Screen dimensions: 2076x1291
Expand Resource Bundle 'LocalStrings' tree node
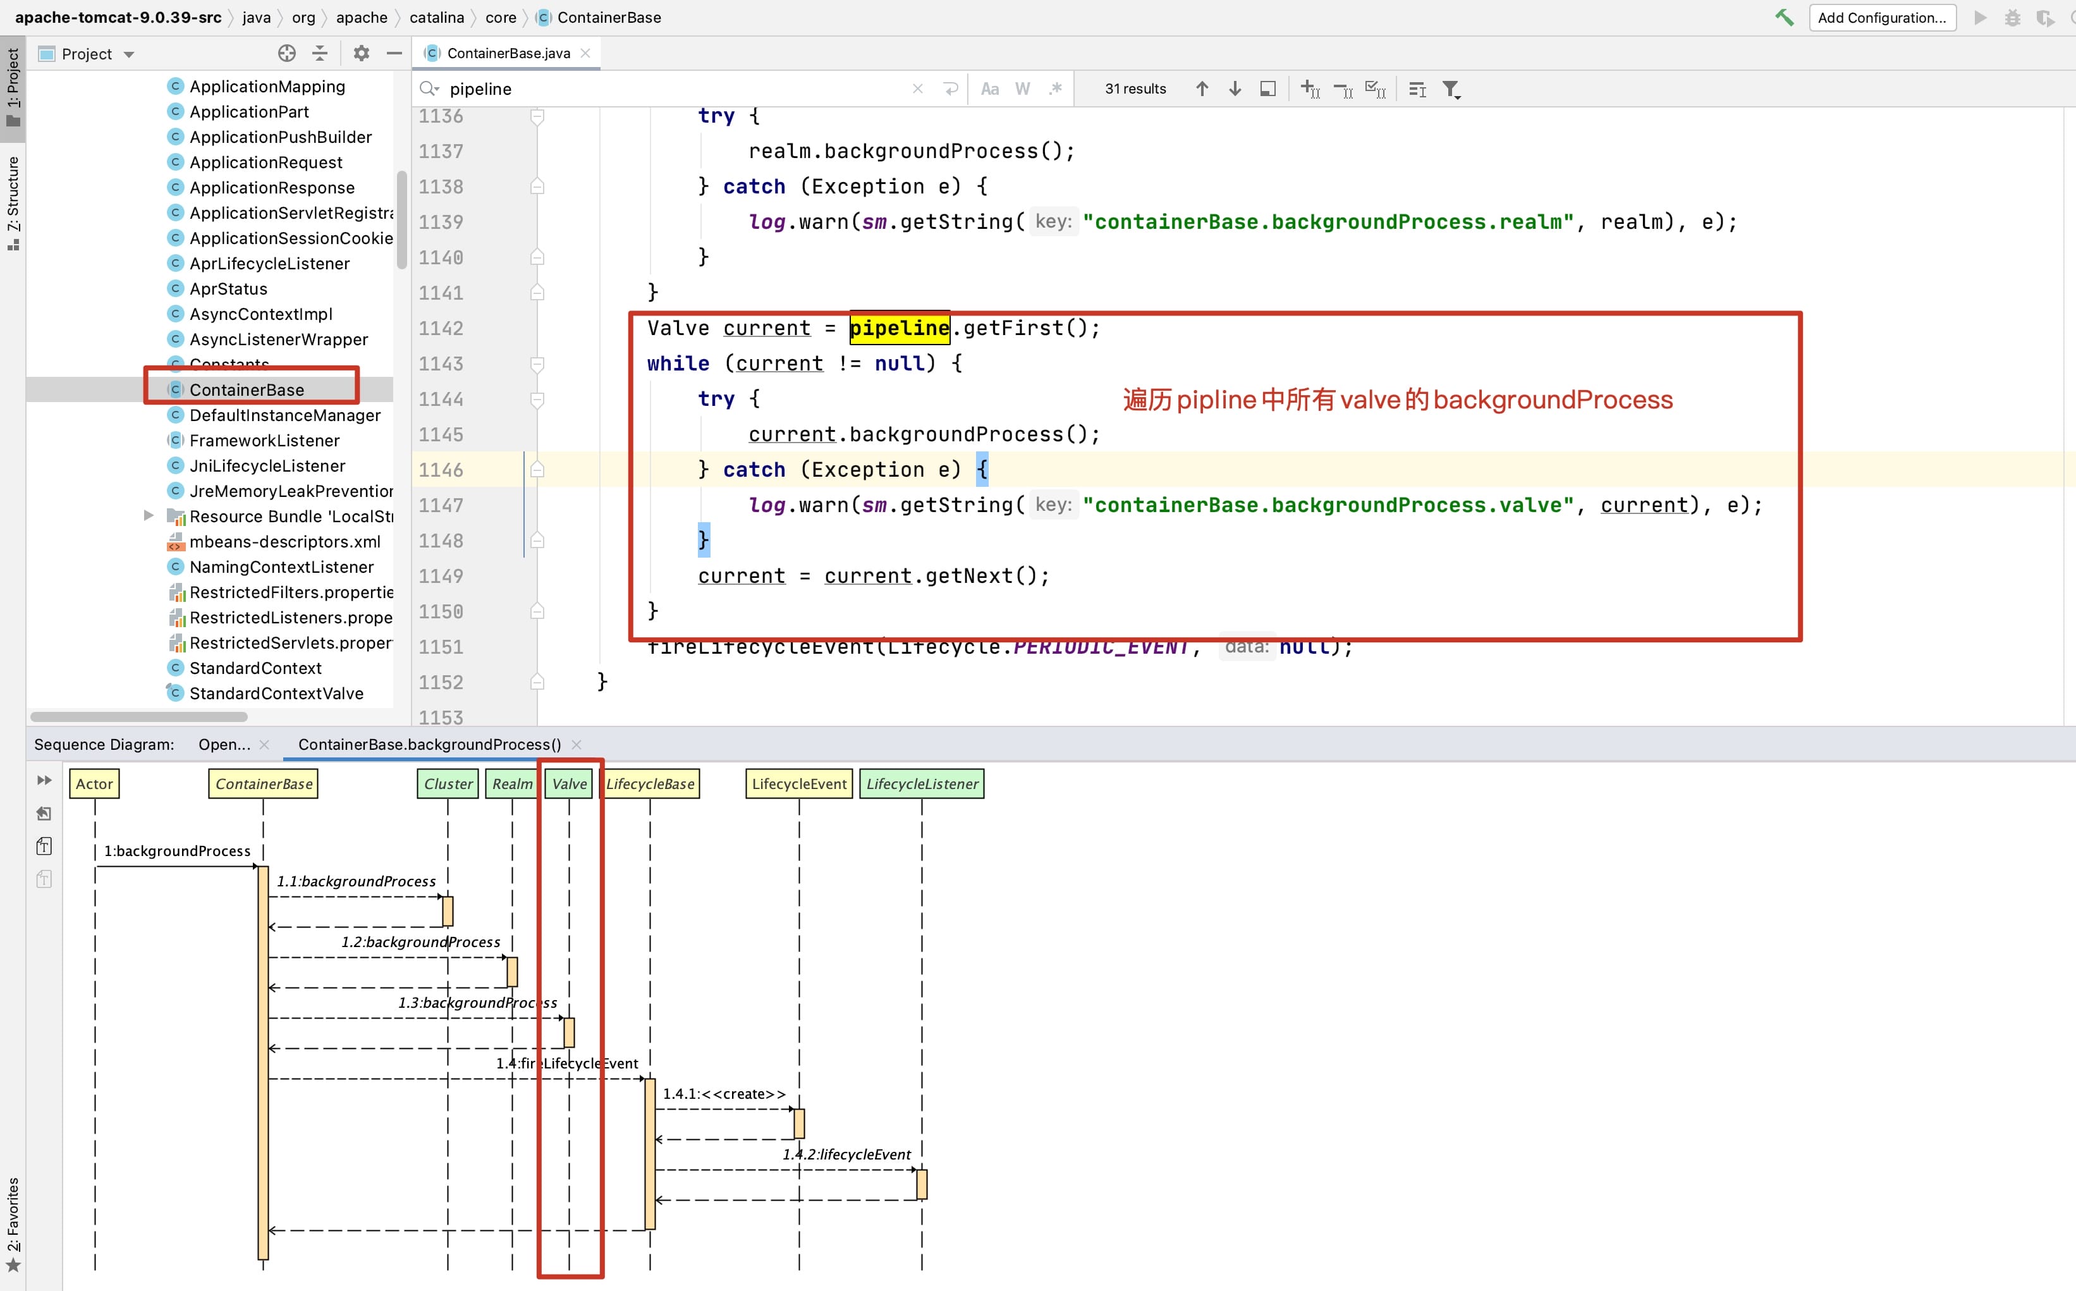coord(149,516)
